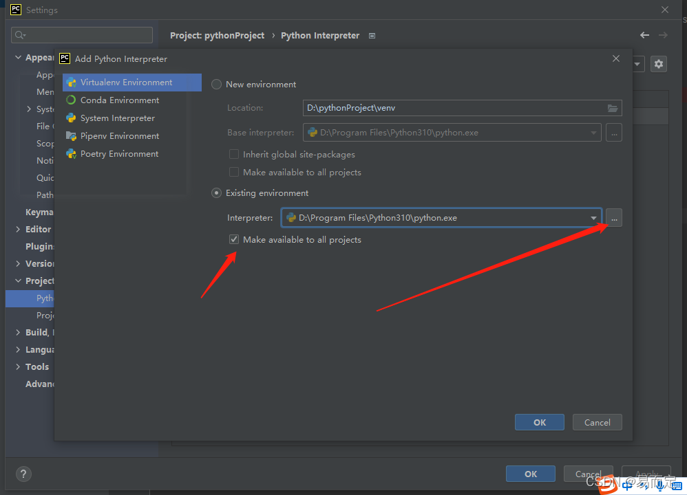Enable Inherit global site-packages
Viewport: 687px width, 495px height.
point(234,154)
